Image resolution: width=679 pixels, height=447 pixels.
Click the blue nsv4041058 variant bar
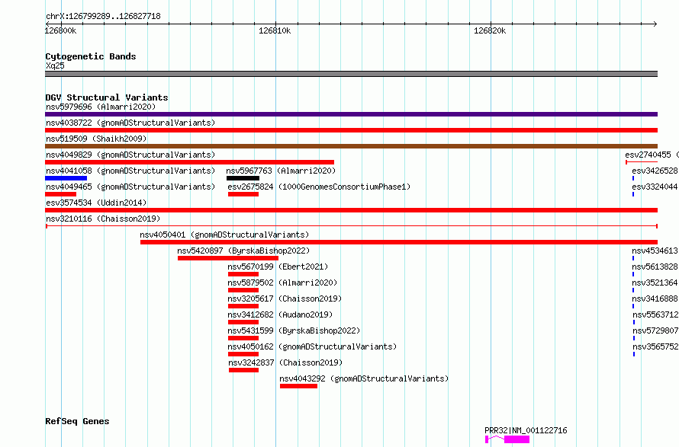point(66,178)
